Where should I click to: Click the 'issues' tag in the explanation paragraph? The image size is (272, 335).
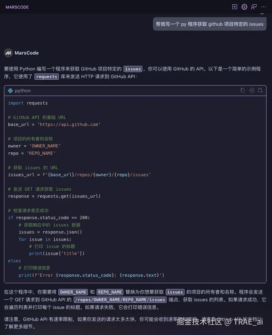click(x=175, y=292)
